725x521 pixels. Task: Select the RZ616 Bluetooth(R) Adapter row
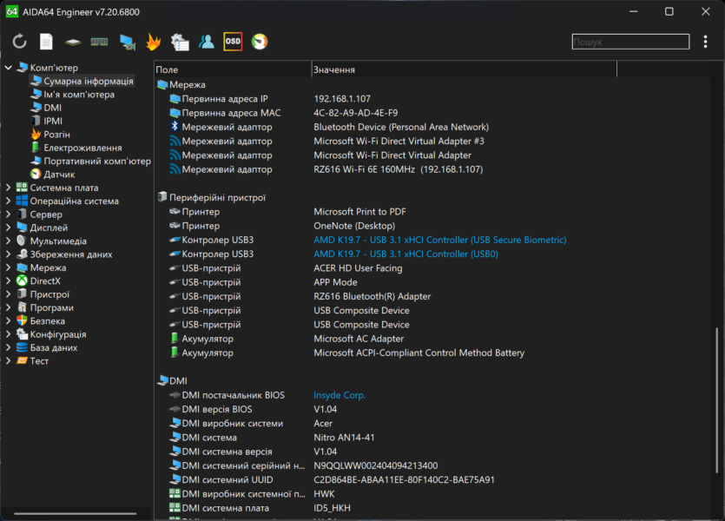click(432, 296)
